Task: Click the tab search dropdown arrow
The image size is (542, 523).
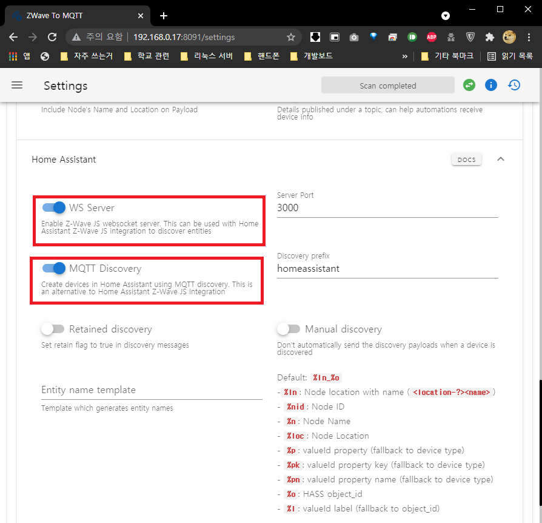Action: (446, 16)
